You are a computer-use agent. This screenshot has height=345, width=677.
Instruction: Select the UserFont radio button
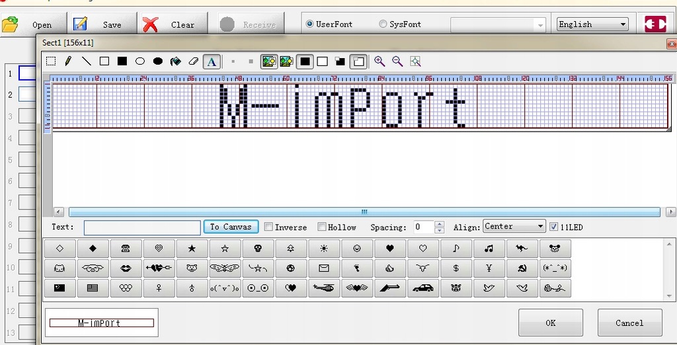(309, 24)
